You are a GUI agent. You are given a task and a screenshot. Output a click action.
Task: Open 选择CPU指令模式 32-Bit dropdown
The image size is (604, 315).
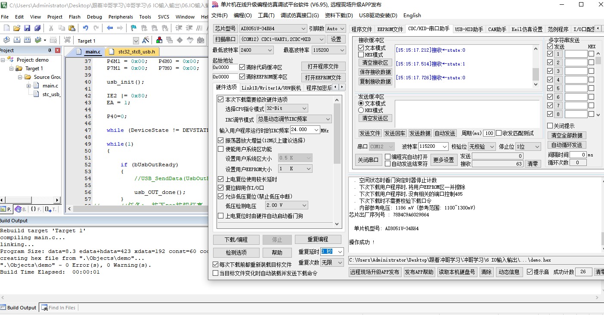coord(287,108)
